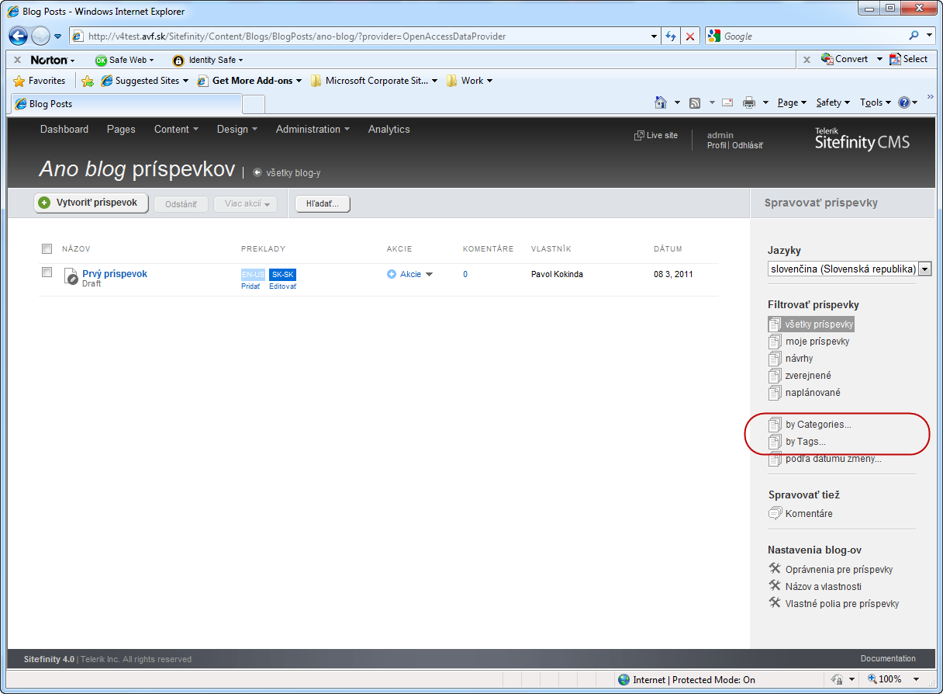Click the podľa dátumu zmeny... filter
Image resolution: width=943 pixels, height=694 pixels.
pyautogui.click(x=833, y=459)
